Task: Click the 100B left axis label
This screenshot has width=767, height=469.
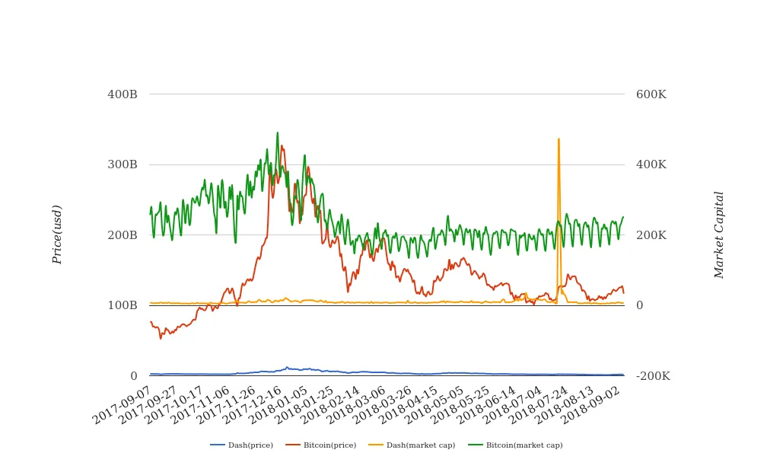Action: tap(123, 305)
